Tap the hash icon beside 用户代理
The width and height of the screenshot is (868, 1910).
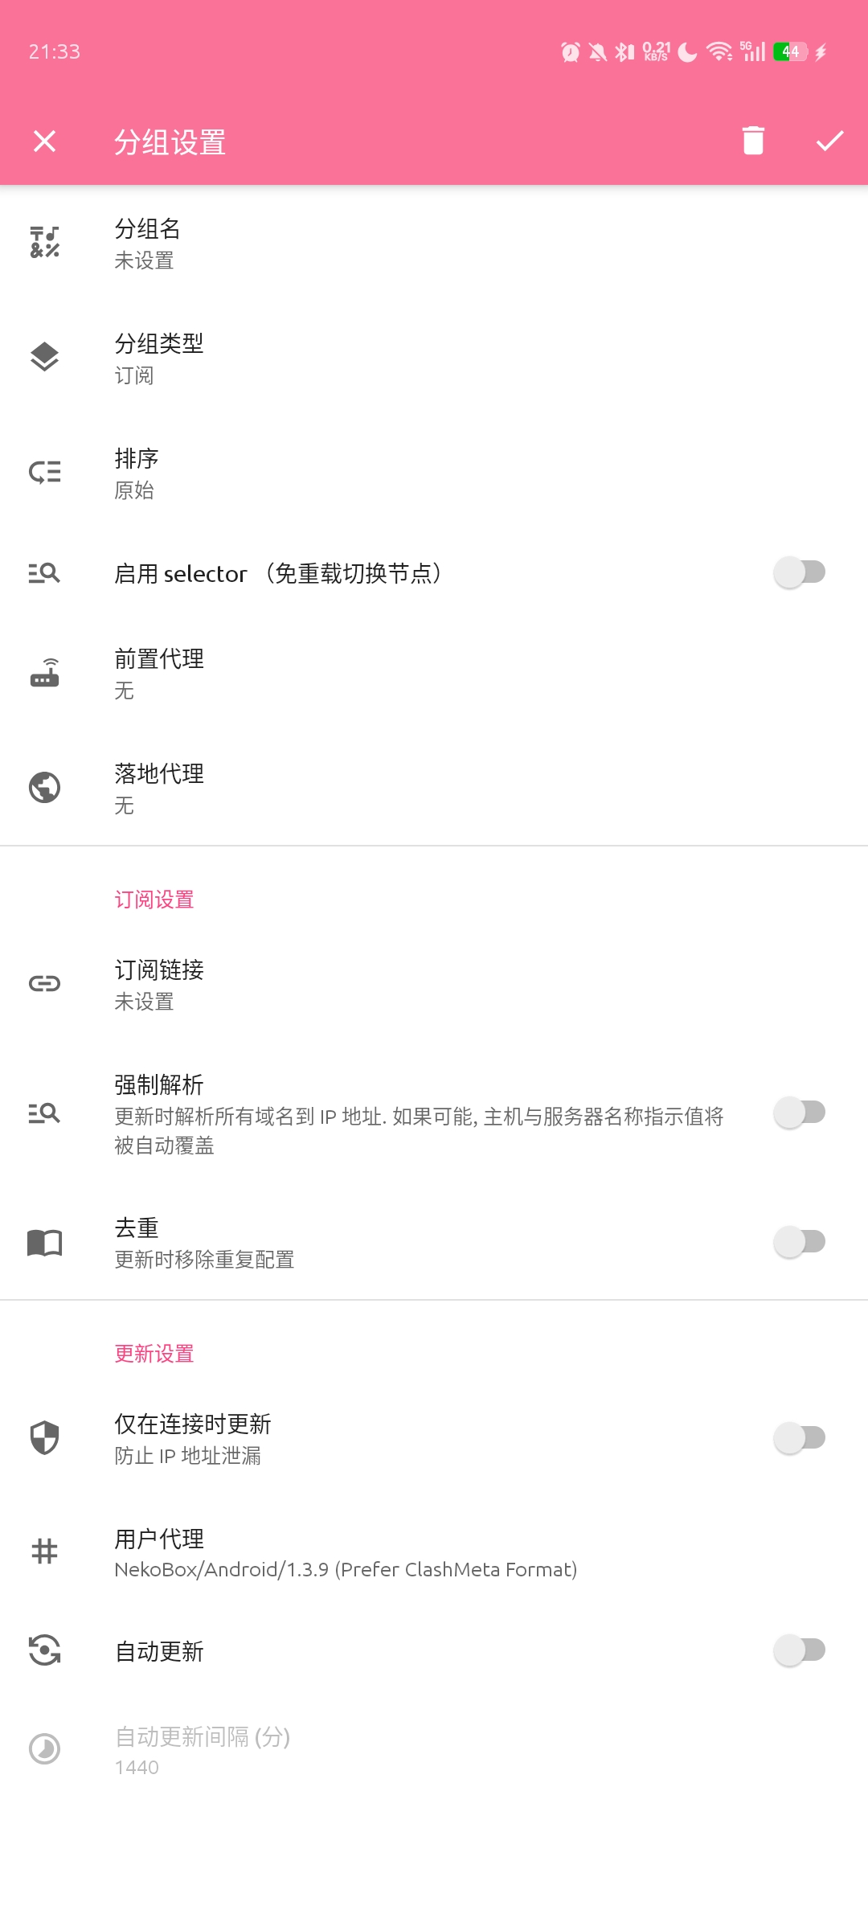coord(45,1551)
